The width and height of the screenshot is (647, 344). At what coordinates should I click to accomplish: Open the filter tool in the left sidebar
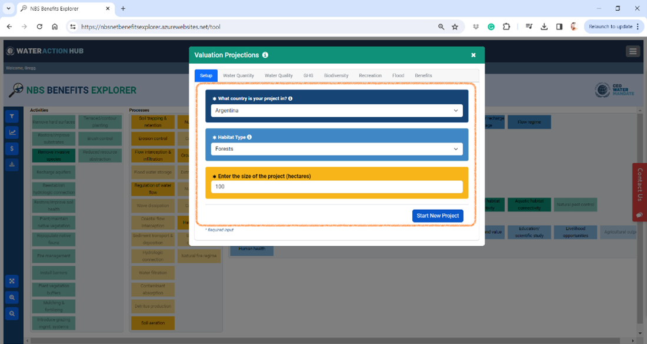pyautogui.click(x=12, y=116)
